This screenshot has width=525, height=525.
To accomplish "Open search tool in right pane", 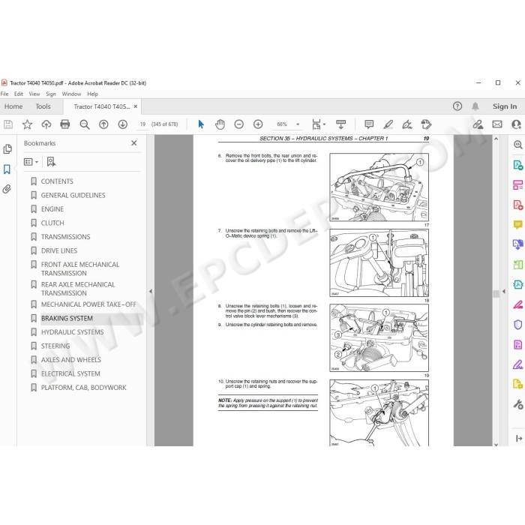I will [518, 145].
